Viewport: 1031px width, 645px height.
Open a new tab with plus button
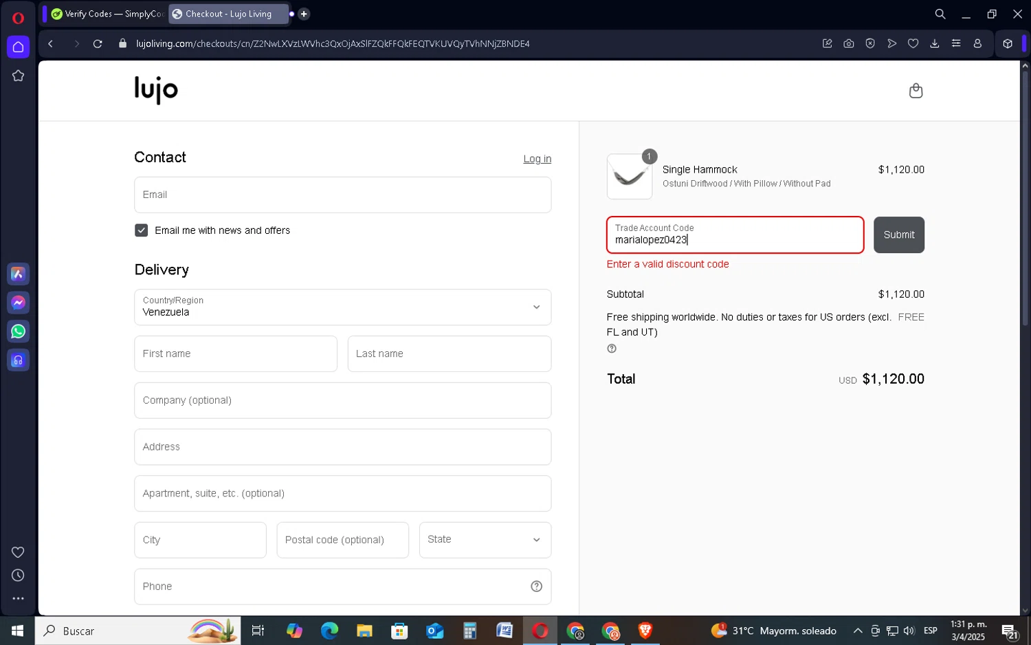(x=304, y=14)
